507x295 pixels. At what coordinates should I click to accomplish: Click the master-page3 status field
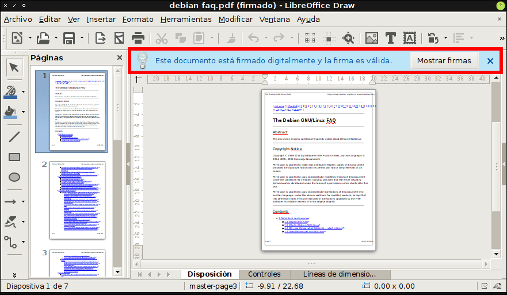(x=213, y=286)
